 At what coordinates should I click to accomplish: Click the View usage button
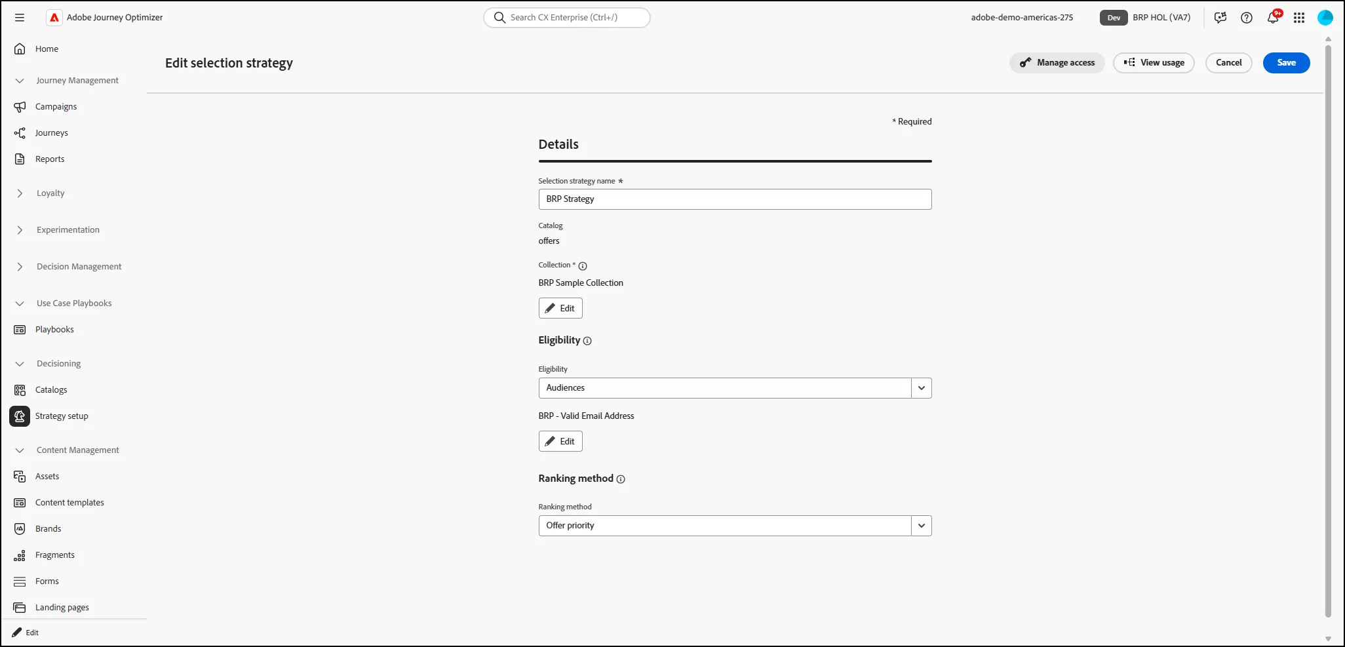(1154, 63)
